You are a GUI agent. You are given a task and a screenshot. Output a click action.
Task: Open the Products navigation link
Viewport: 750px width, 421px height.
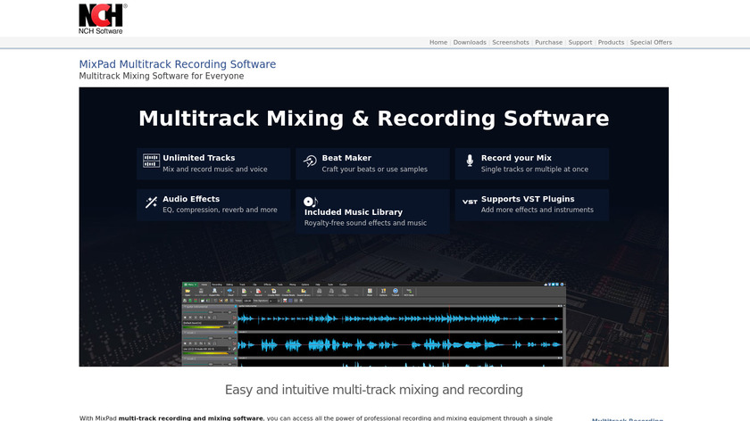coord(611,43)
